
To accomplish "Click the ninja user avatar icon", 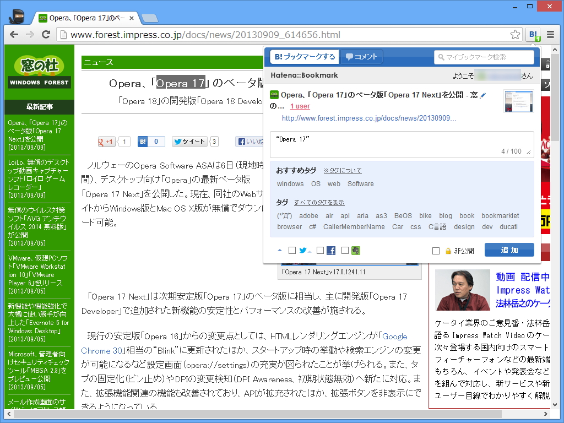I will pyautogui.click(x=16, y=17).
